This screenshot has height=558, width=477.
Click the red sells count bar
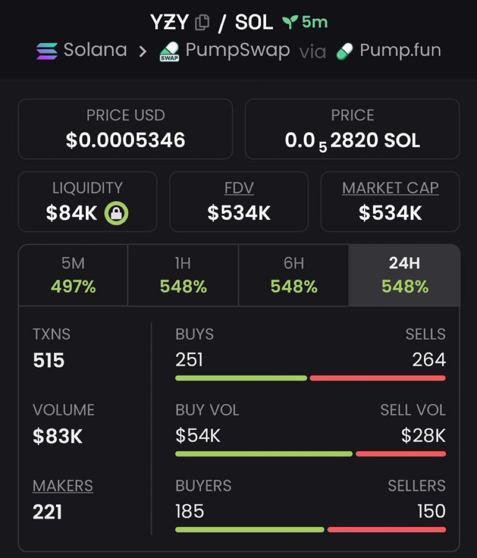coord(378,378)
